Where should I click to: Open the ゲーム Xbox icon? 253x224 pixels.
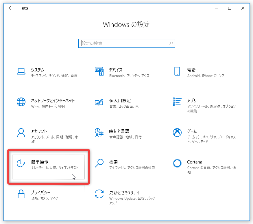[177, 133]
